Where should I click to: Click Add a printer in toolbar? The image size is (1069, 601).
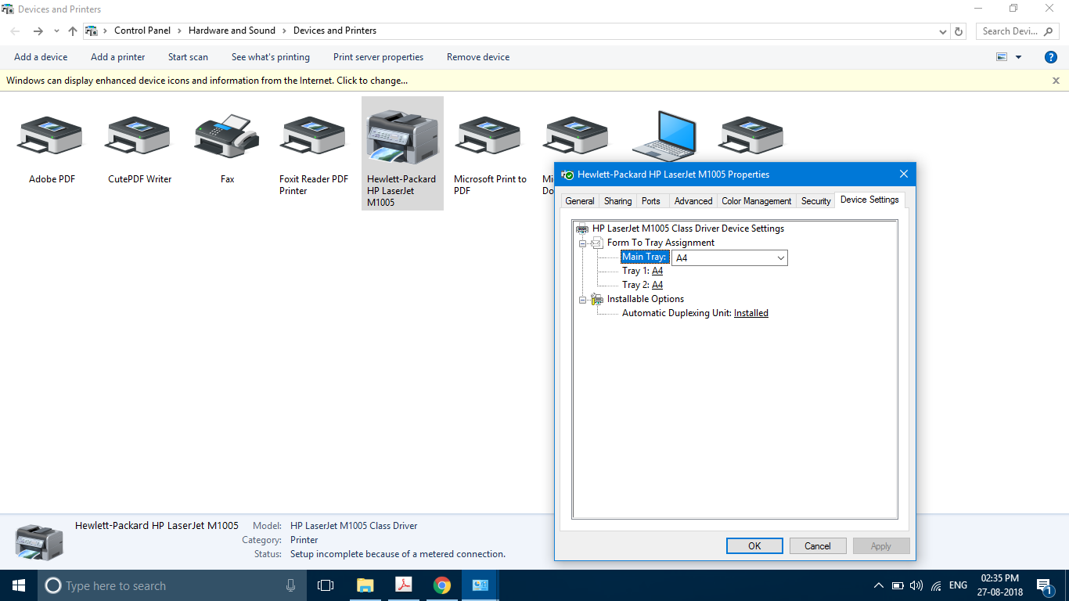click(117, 57)
